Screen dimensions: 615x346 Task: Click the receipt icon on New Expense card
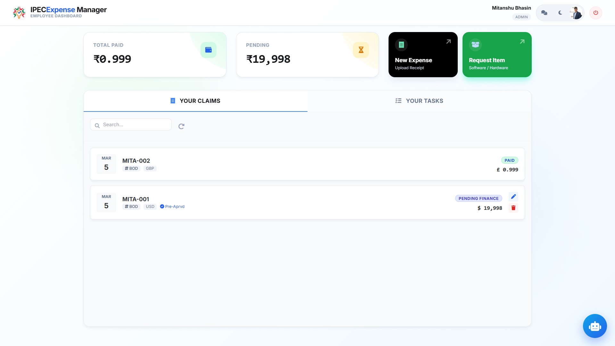pyautogui.click(x=401, y=45)
